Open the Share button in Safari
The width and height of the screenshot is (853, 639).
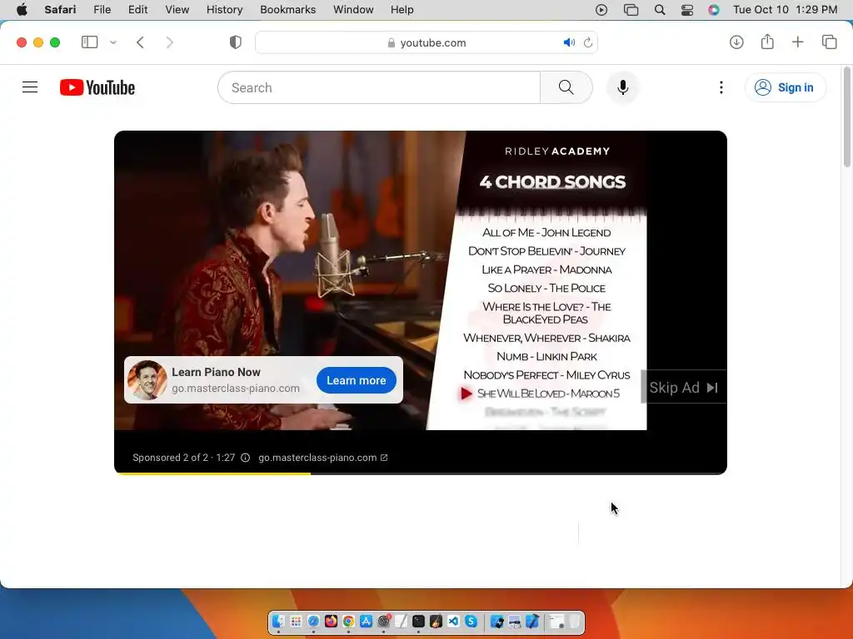767,42
